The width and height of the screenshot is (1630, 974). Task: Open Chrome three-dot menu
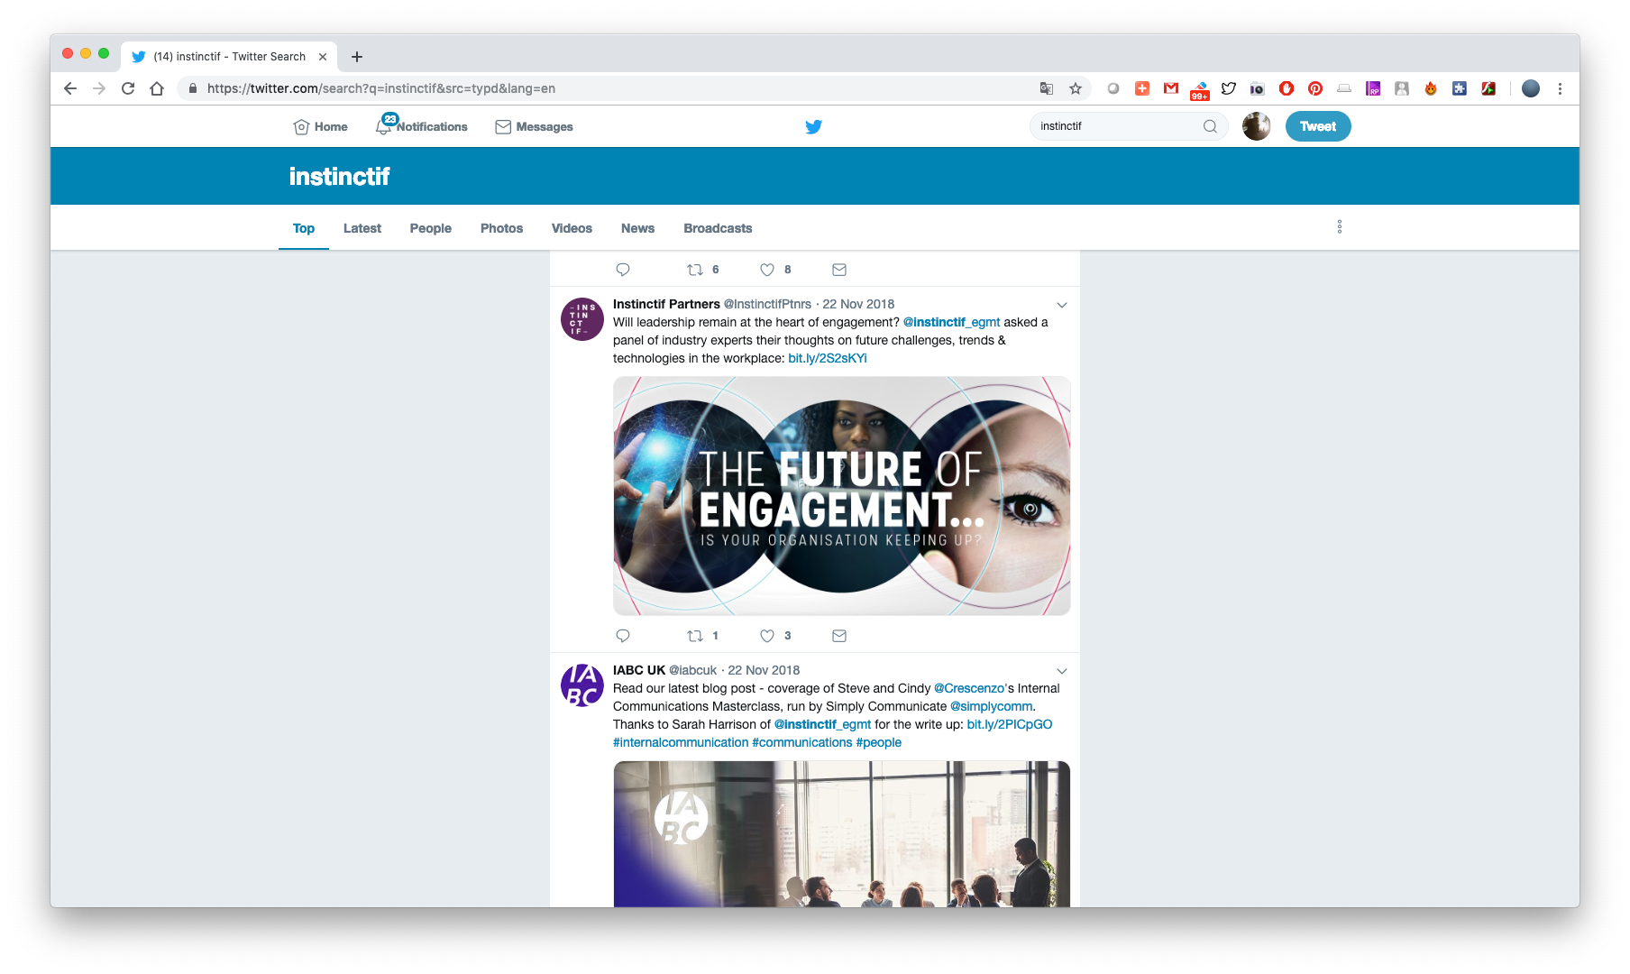pos(1560,88)
